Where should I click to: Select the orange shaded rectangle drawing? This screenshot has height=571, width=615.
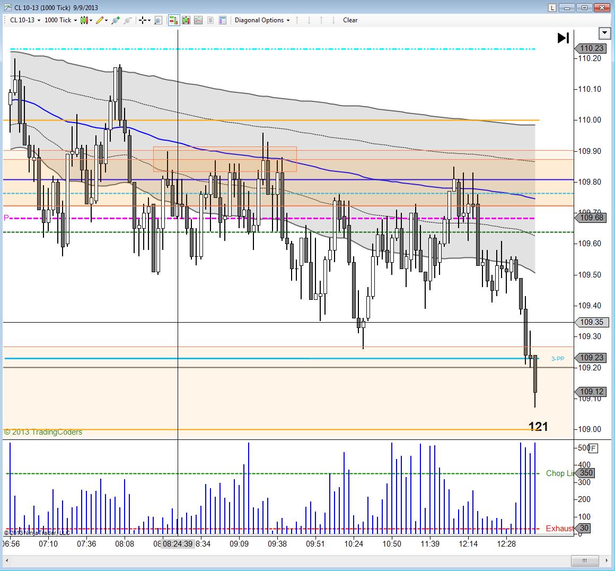[x=225, y=159]
